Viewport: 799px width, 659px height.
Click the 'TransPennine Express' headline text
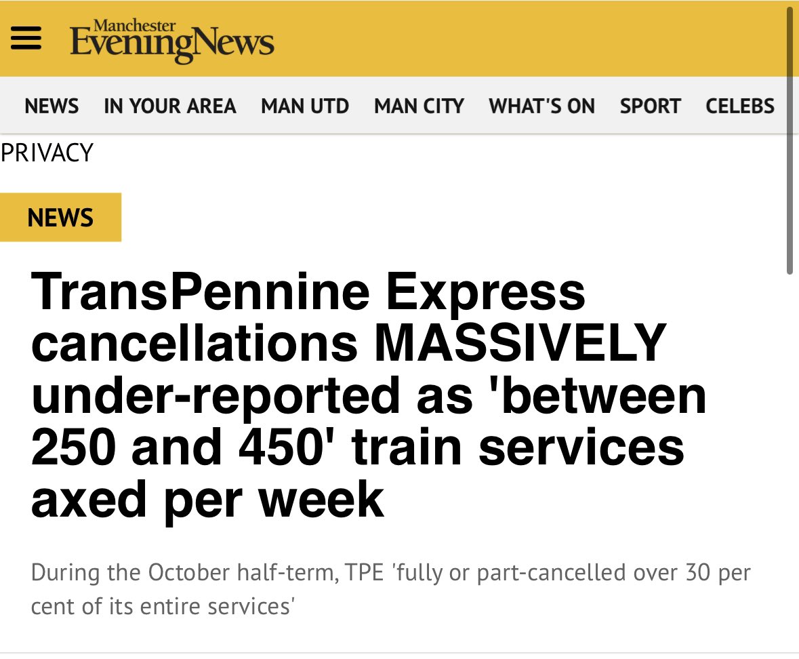tap(308, 292)
